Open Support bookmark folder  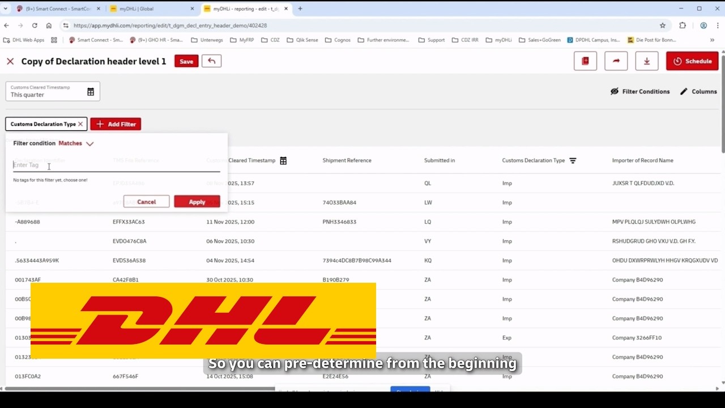pyautogui.click(x=432, y=40)
